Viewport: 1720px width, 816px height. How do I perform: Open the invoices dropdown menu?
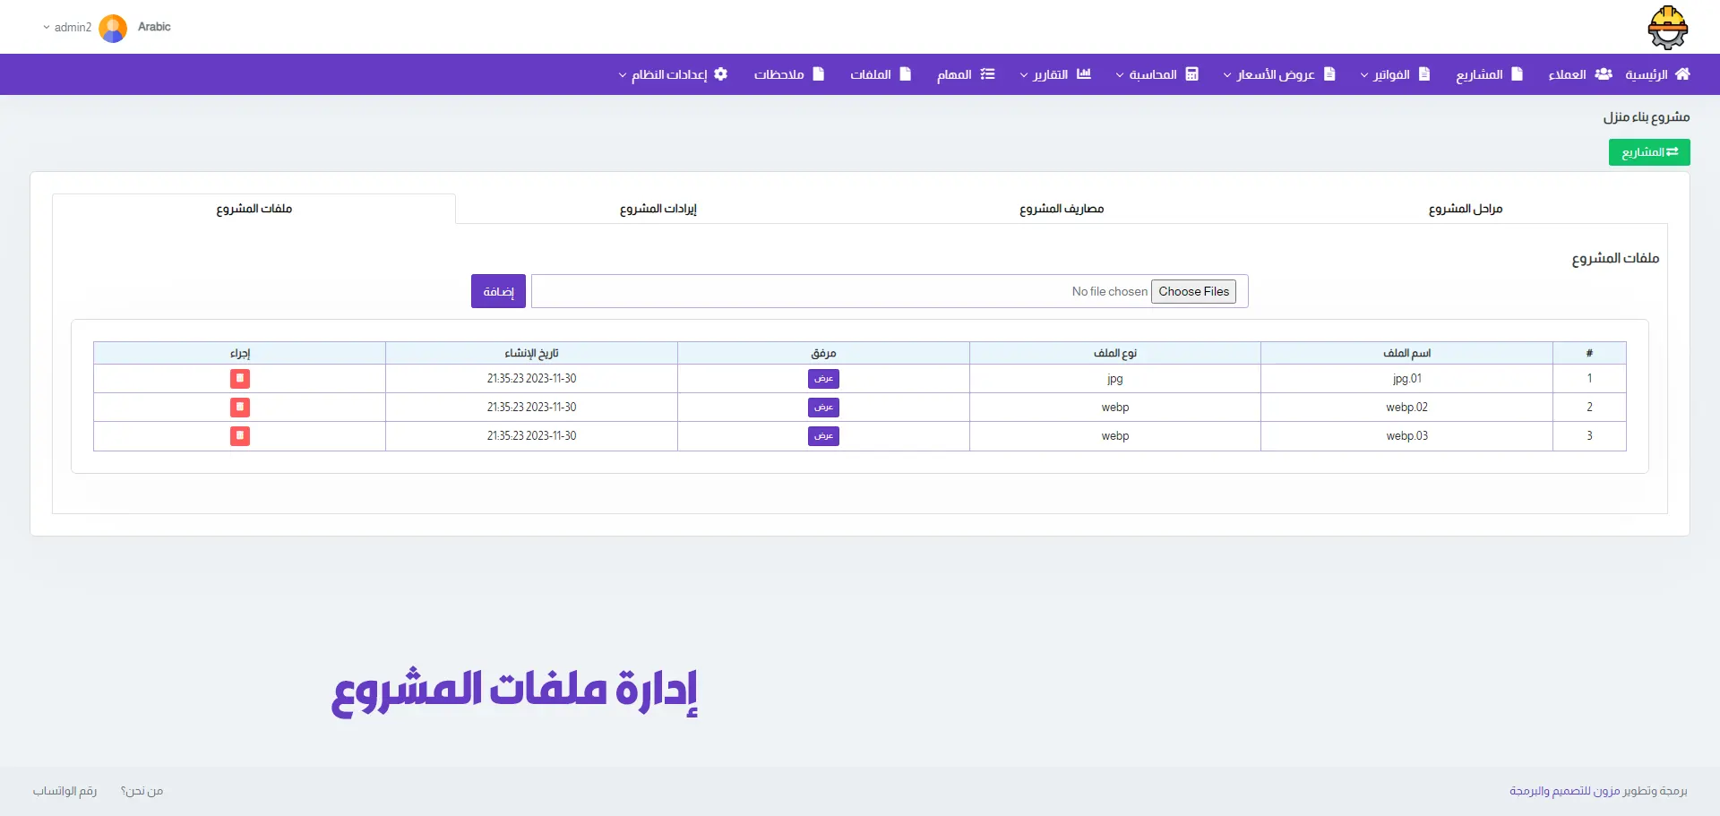1394,74
